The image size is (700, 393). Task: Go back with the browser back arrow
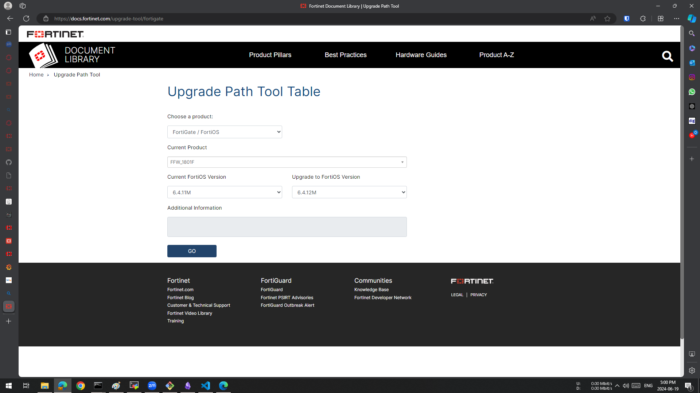click(x=10, y=19)
